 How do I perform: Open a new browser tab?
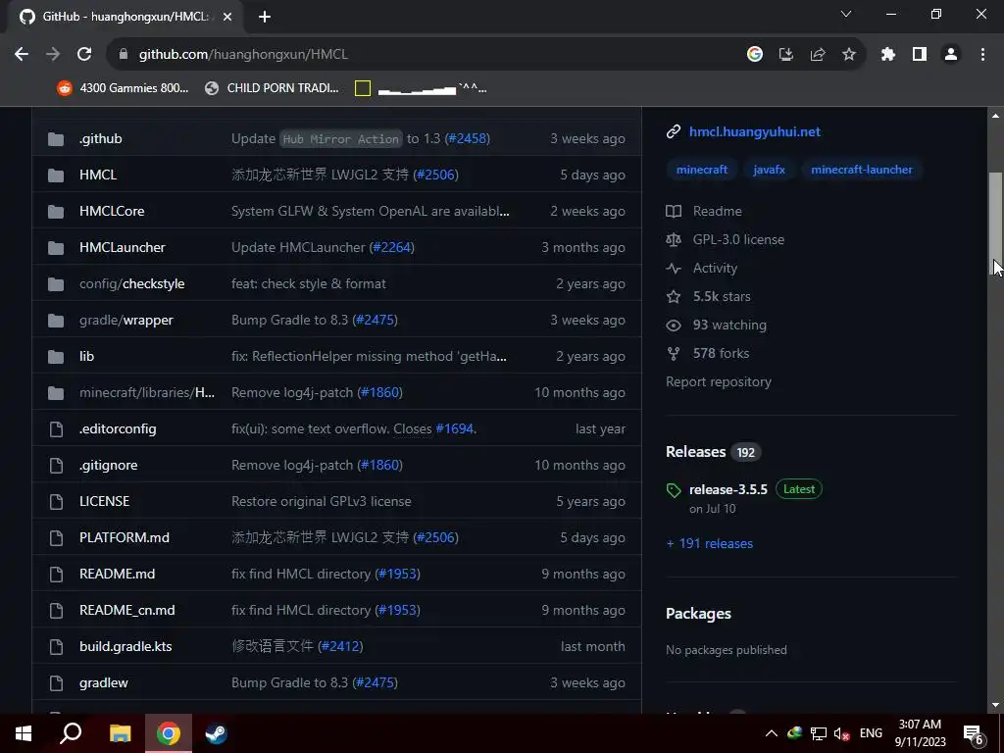pyautogui.click(x=265, y=17)
